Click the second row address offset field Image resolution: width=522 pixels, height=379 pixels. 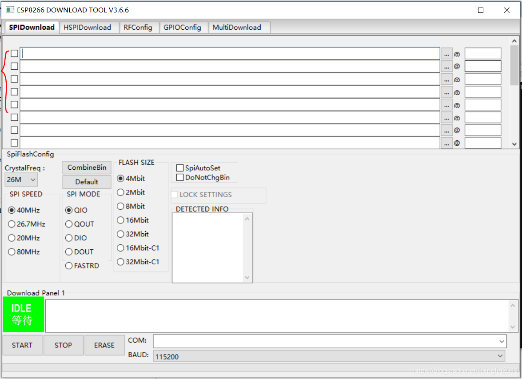tap(483, 66)
